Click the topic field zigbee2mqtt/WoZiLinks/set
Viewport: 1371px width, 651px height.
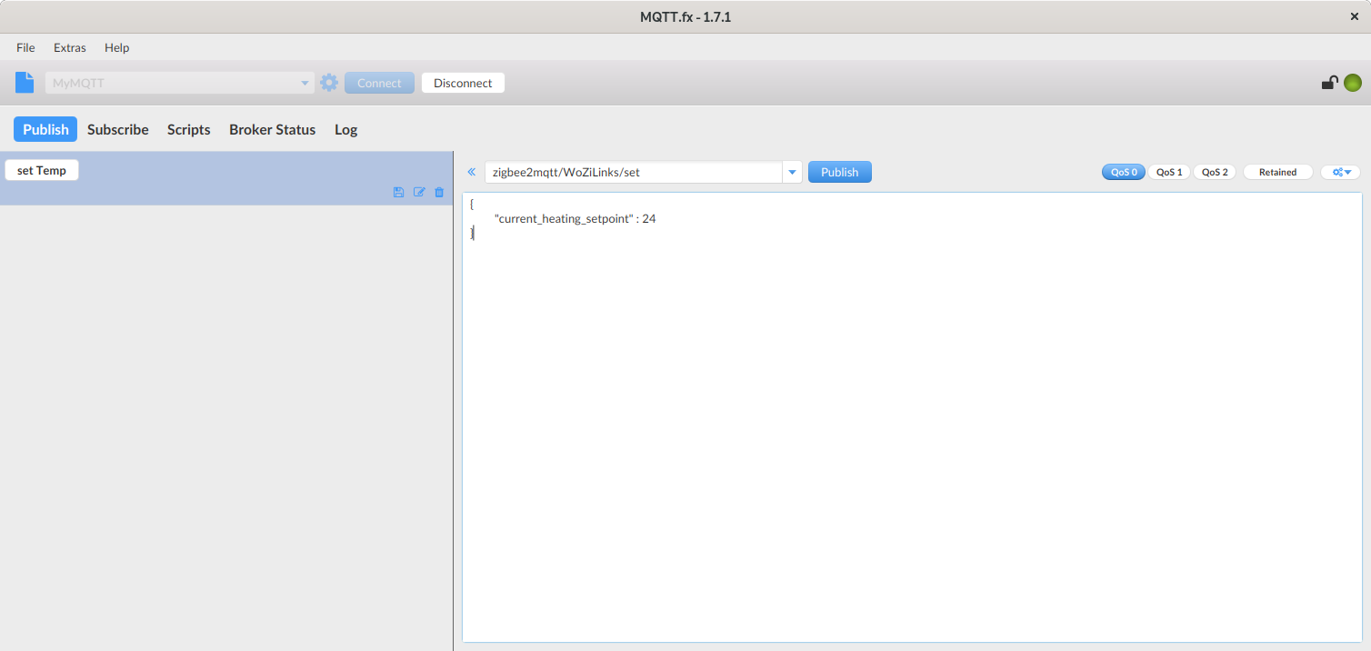633,172
